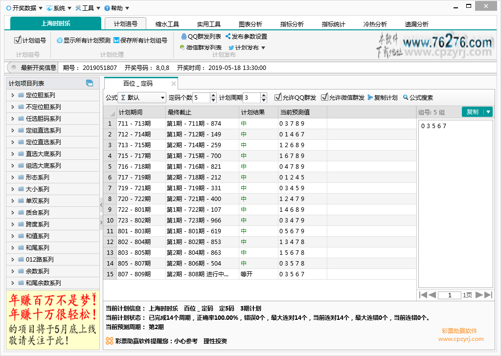Viewport: 501px width, 356px height.
Task: Open the 系统 menu
Action: [x=59, y=8]
